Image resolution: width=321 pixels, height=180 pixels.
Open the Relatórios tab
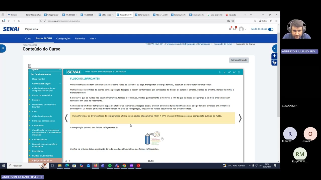(x=80, y=38)
